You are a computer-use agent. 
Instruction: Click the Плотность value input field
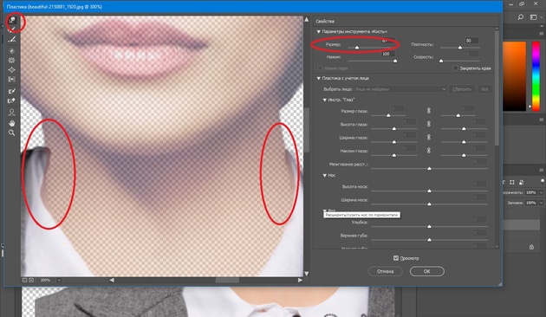[471, 41]
